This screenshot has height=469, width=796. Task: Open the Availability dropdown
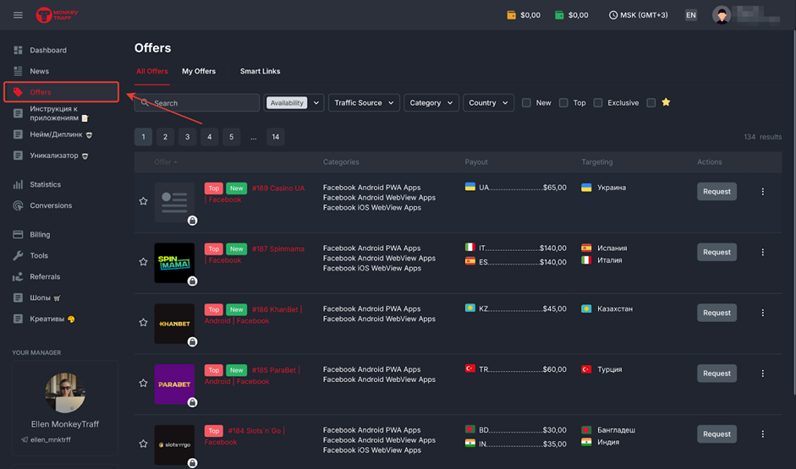coord(294,103)
